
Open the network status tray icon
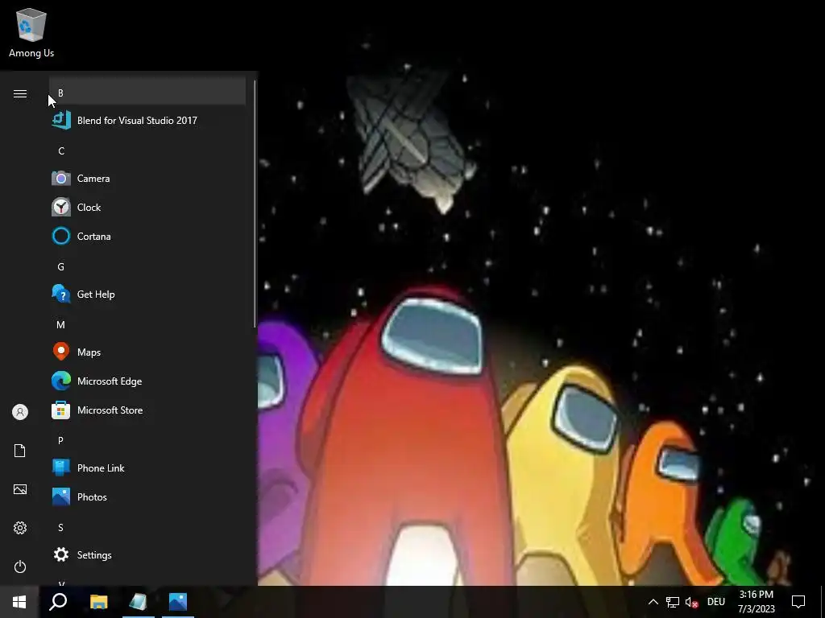[673, 602]
